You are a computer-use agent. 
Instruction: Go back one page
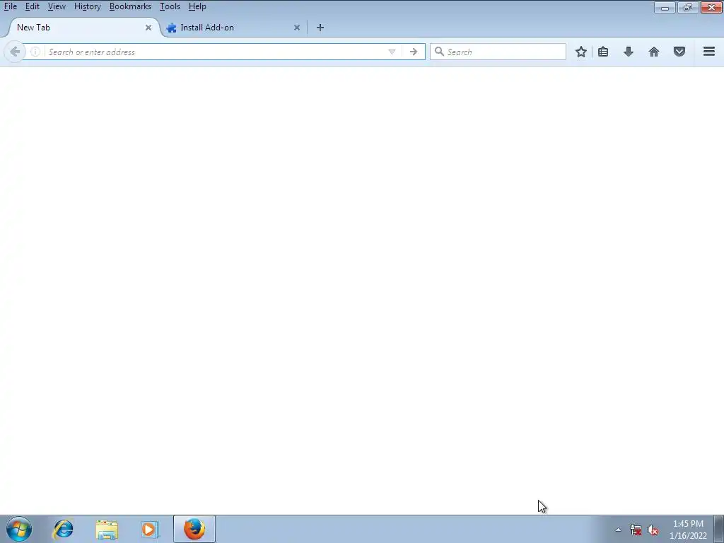[x=15, y=52]
